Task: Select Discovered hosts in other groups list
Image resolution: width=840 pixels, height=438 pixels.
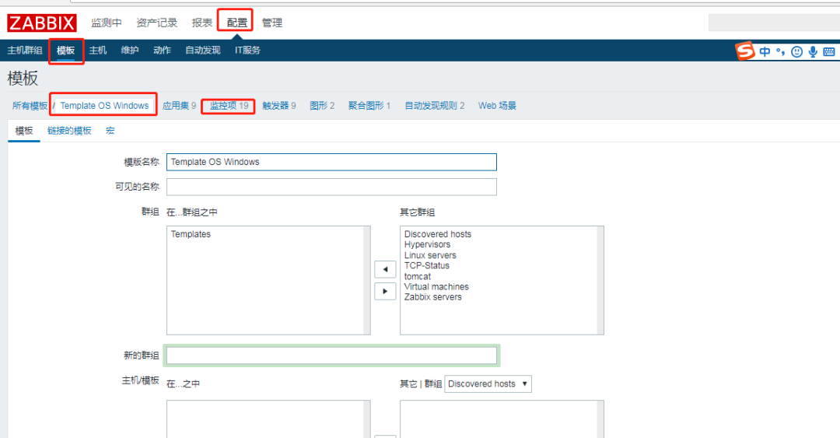Action: [438, 234]
